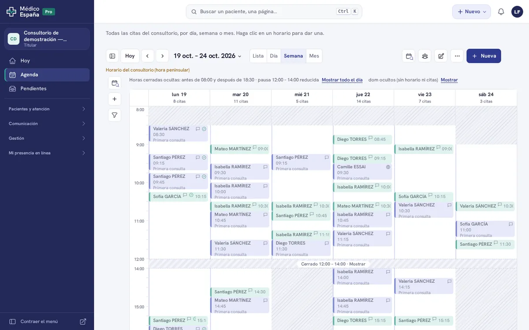Click the practitioners group icon
This screenshot has width=529, height=330.
point(425,56)
